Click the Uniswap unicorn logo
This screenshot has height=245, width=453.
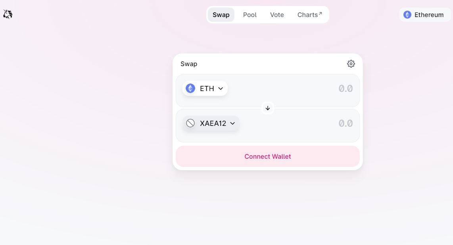click(8, 15)
